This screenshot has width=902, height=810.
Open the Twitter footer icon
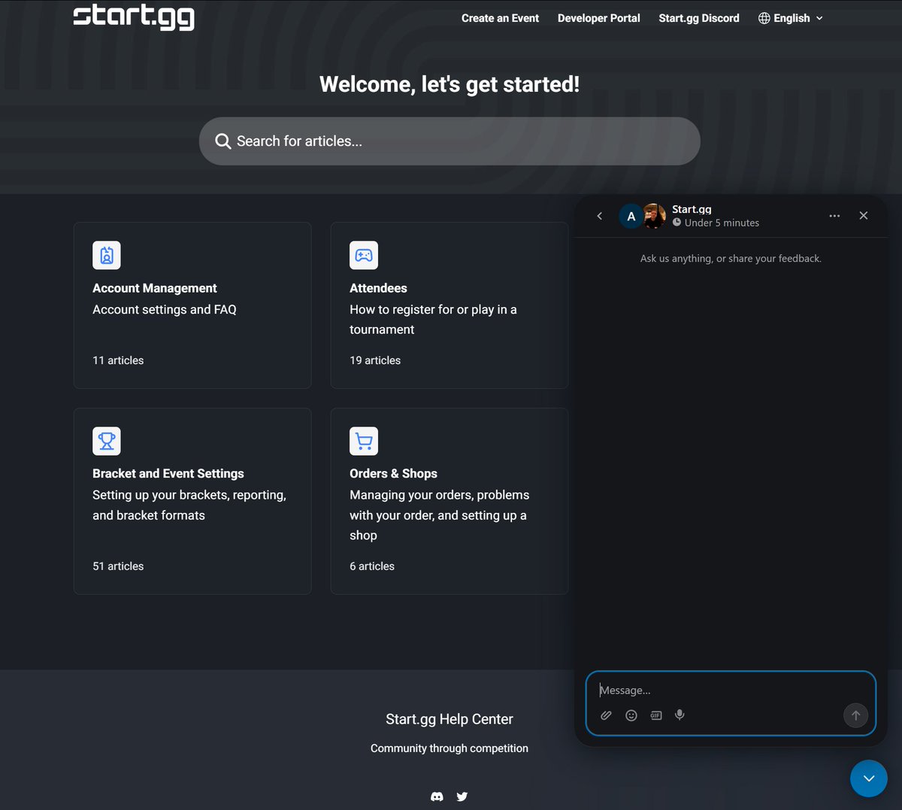click(462, 796)
